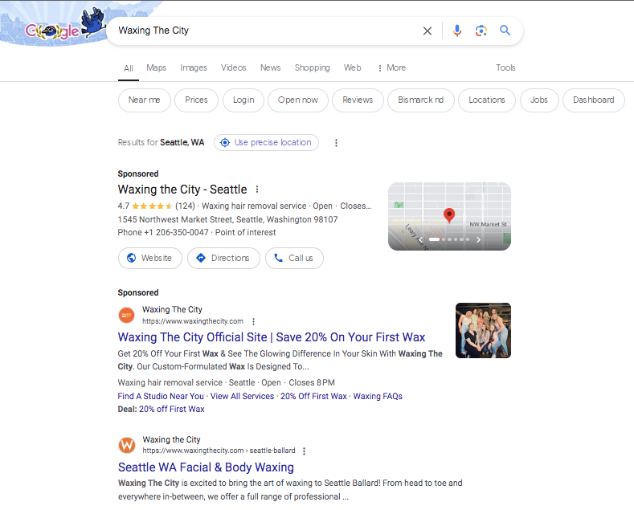Click the orange W favicon of organic result
The height and width of the screenshot is (510, 634).
[127, 445]
